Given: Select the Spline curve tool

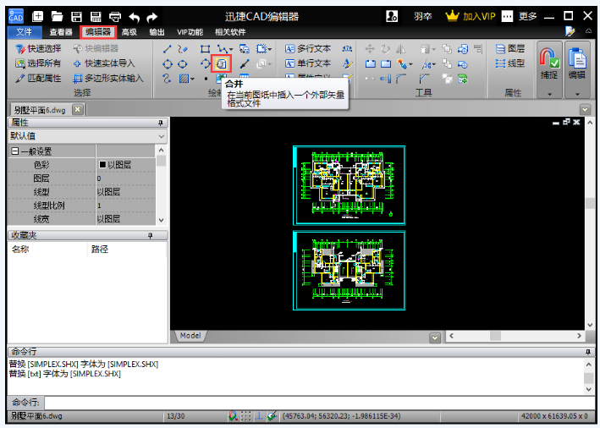Looking at the screenshot, I should click(167, 79).
